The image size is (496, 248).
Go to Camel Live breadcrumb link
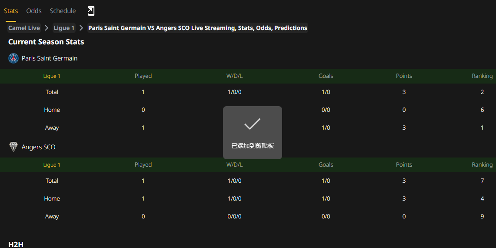click(x=24, y=28)
